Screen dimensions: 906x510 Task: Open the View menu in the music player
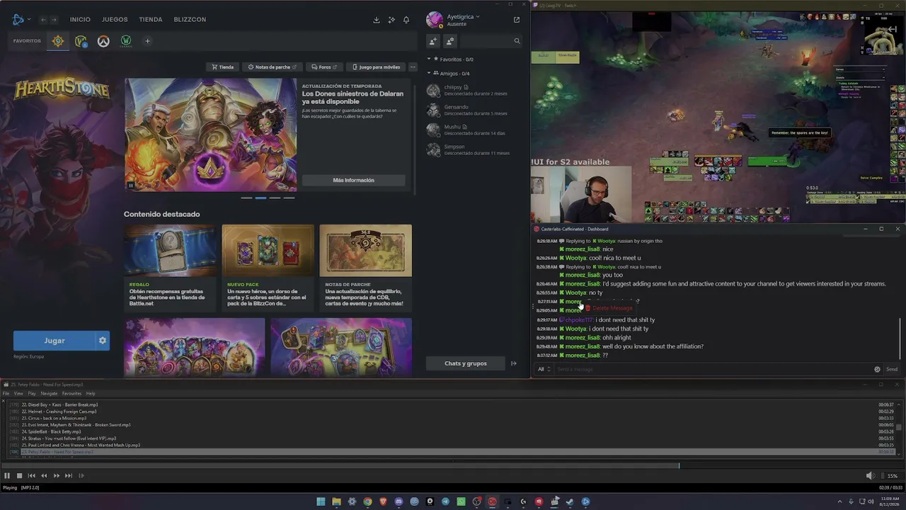click(x=18, y=393)
